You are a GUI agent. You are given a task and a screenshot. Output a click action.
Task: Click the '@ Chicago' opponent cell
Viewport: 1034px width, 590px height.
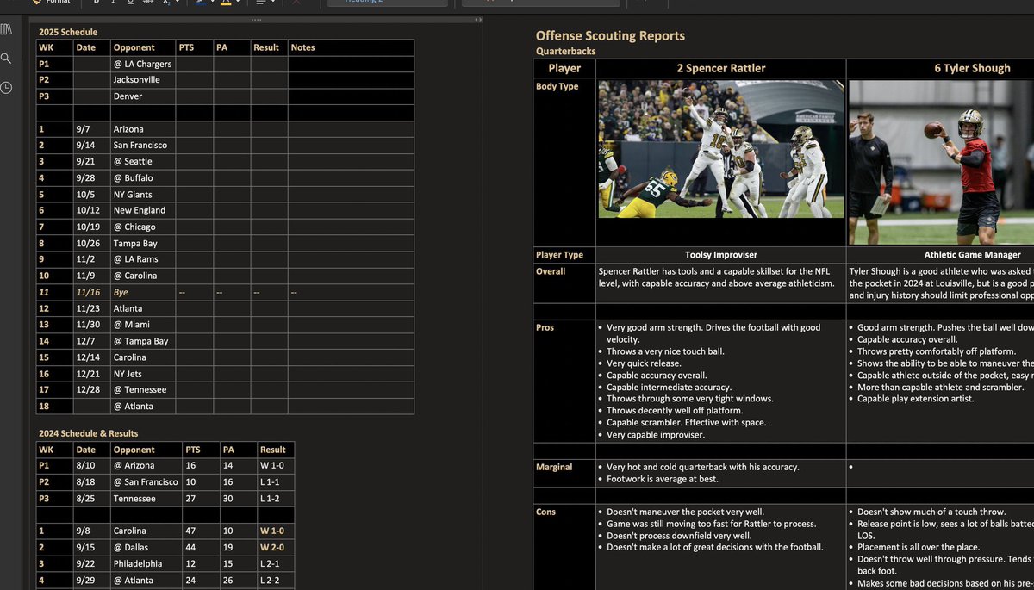pyautogui.click(x=134, y=227)
